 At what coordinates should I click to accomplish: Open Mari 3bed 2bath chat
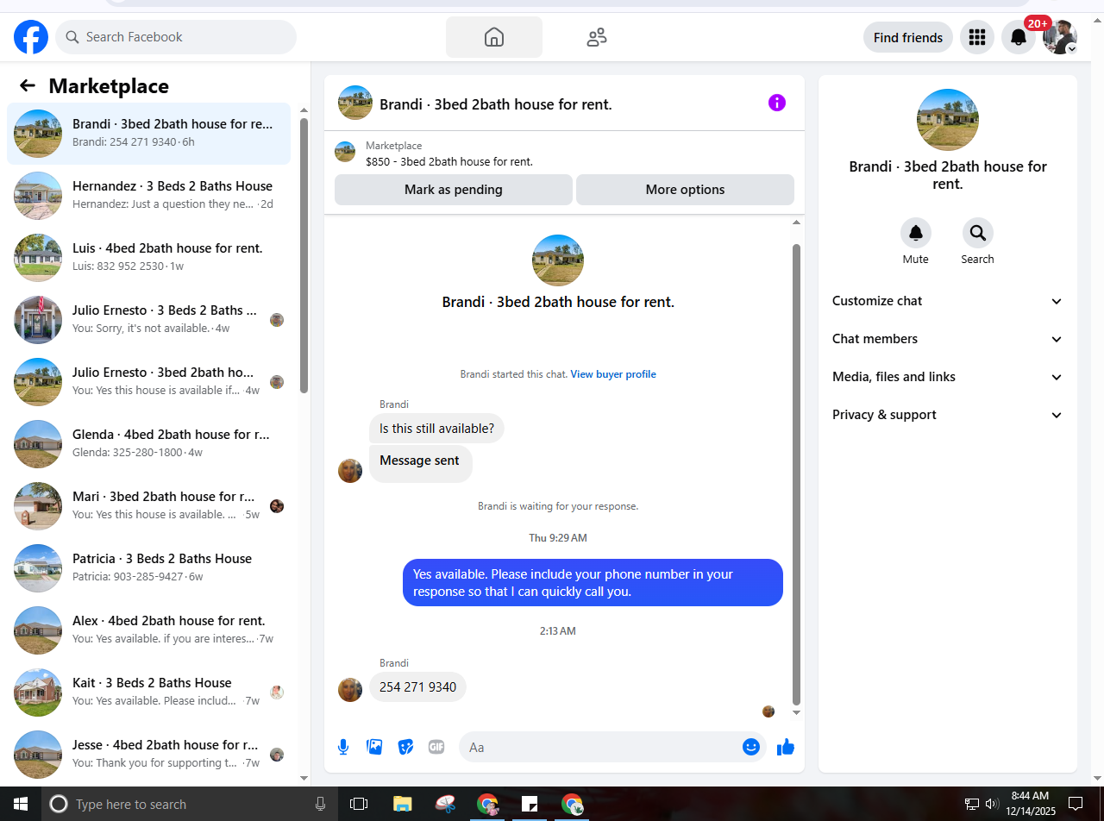pyautogui.click(x=148, y=506)
